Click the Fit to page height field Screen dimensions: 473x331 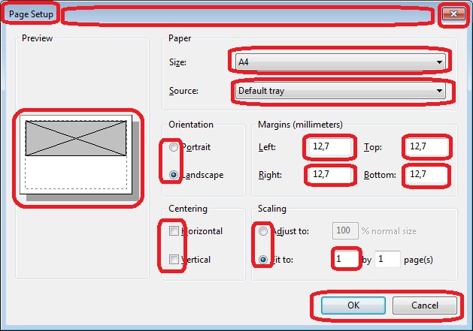387,260
